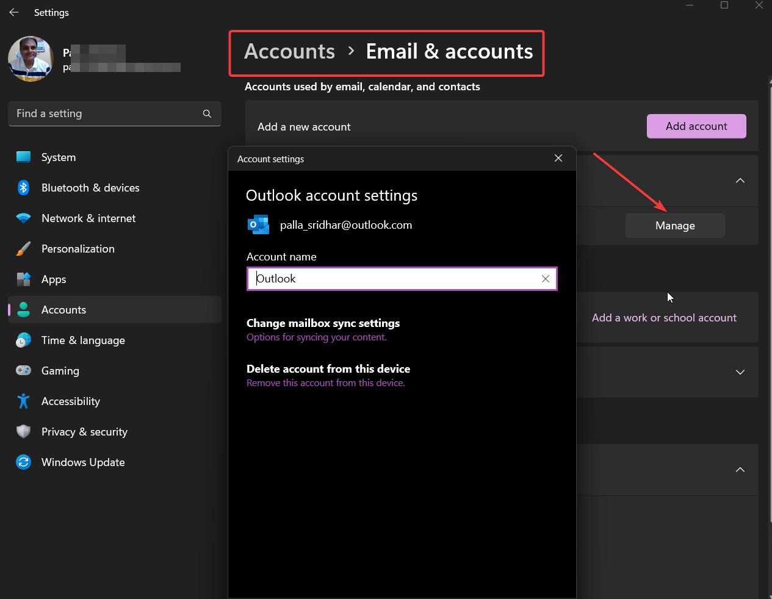The width and height of the screenshot is (772, 599).
Task: Open Windows Update settings
Action: point(115,462)
